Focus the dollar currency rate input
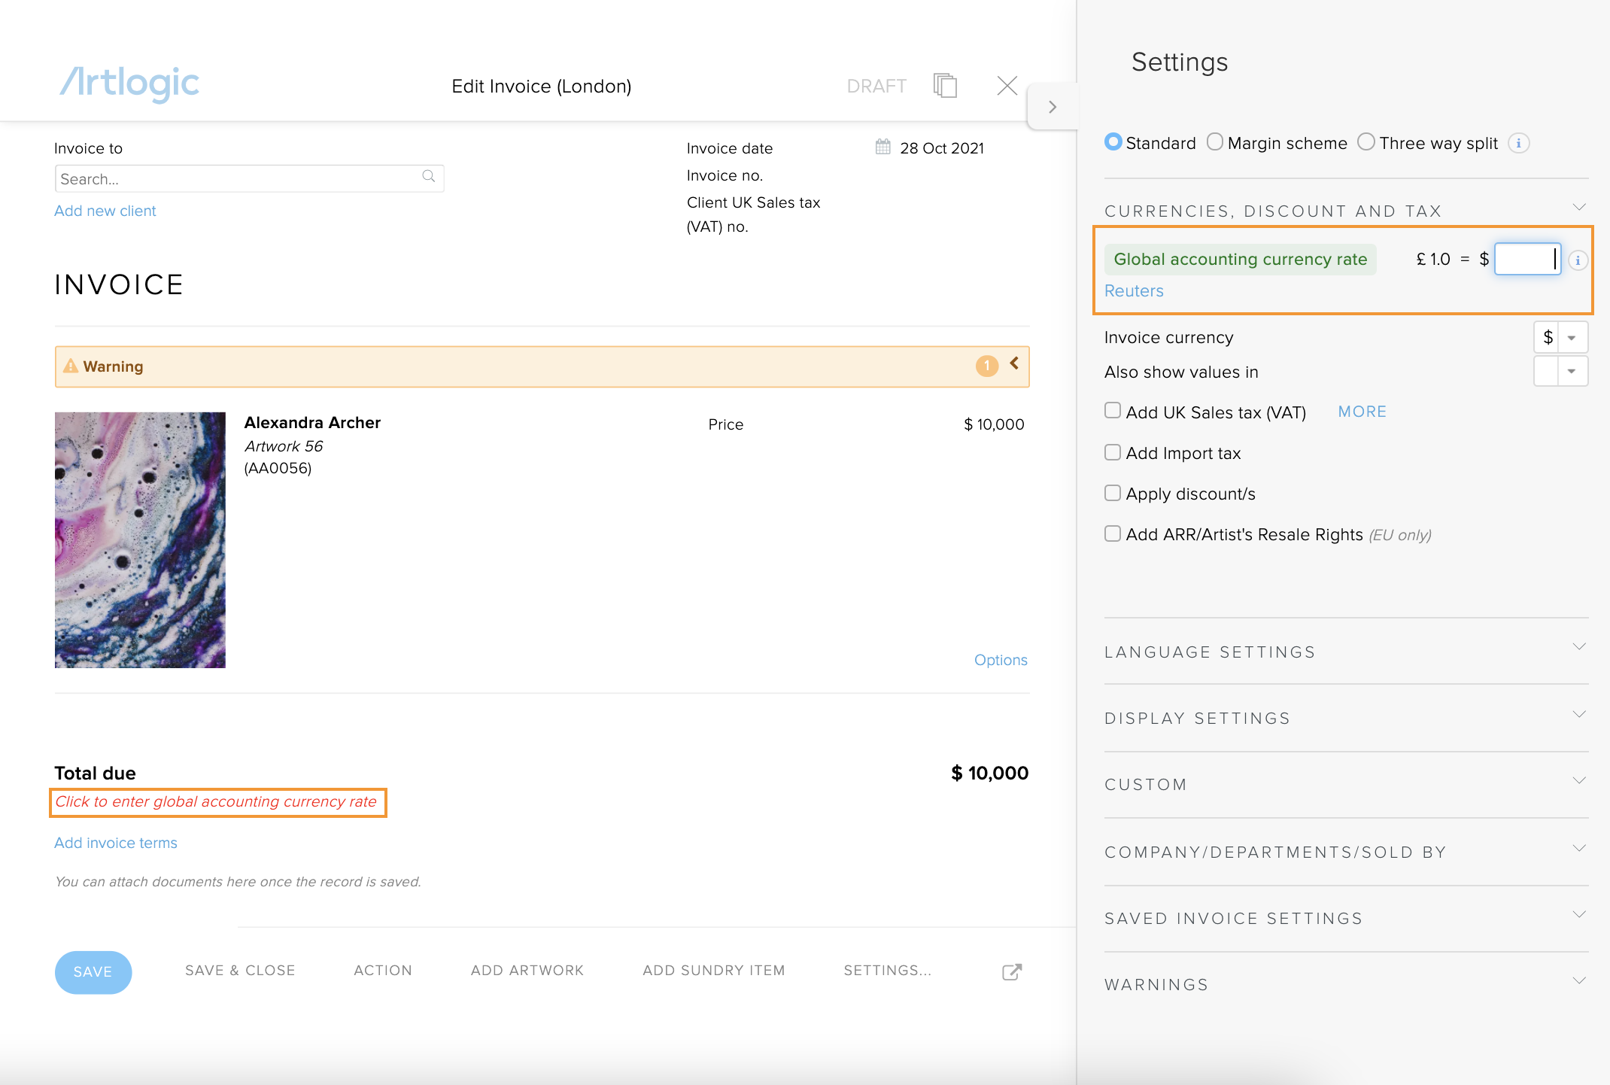The height and width of the screenshot is (1085, 1610). coord(1527,259)
